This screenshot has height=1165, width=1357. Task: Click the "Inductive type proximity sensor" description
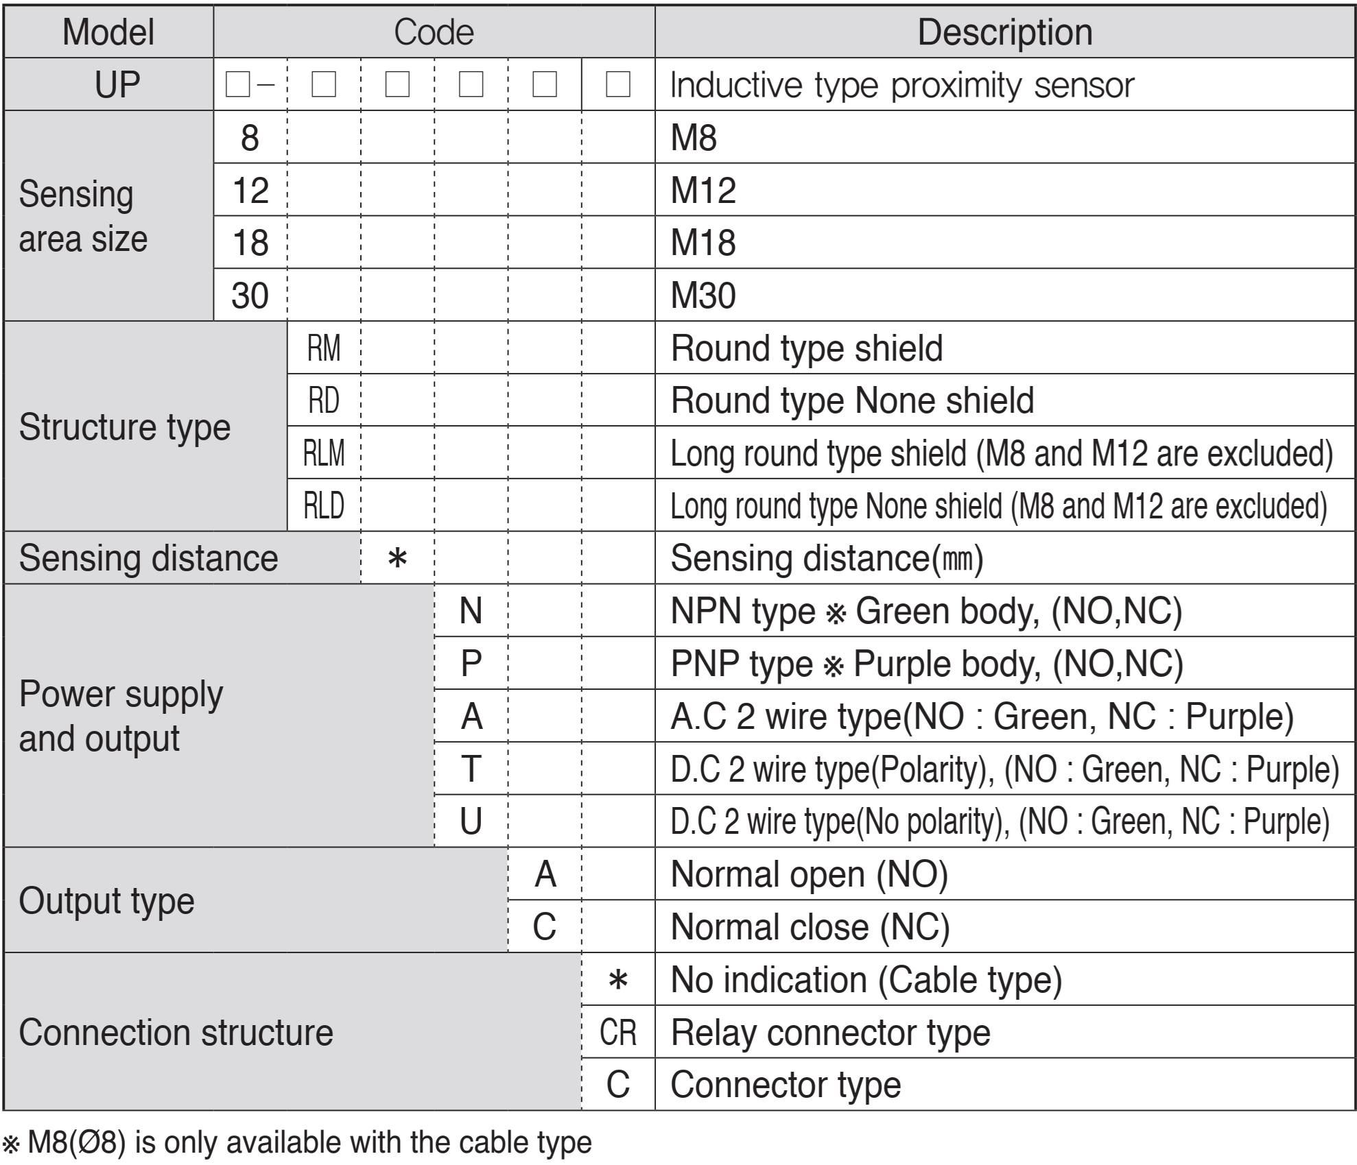901,85
